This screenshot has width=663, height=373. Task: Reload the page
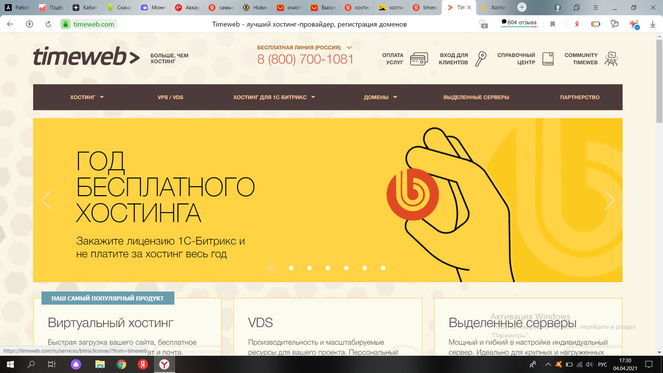click(48, 24)
